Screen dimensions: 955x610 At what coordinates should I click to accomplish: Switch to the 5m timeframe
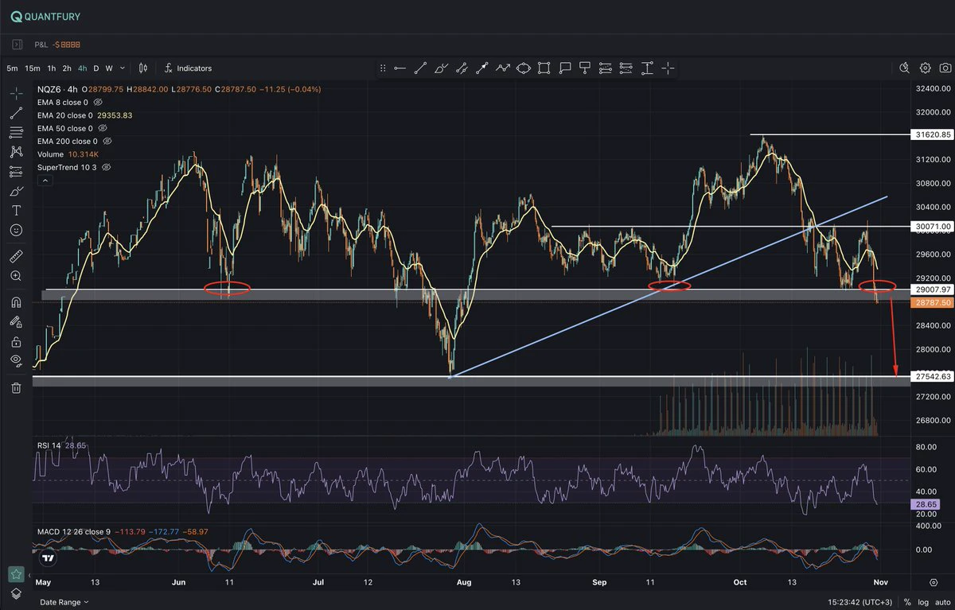(13, 68)
